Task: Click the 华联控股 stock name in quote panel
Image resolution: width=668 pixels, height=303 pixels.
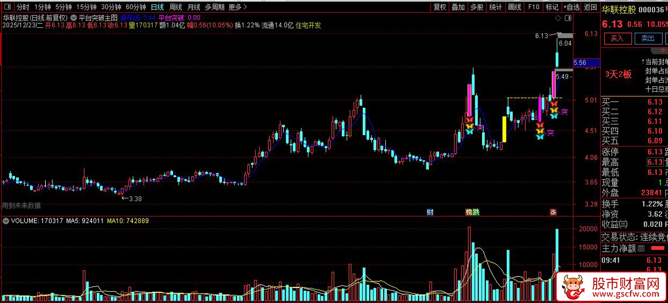Action: point(618,8)
